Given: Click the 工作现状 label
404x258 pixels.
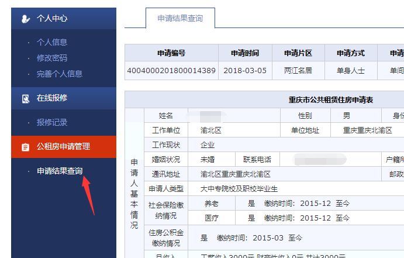Looking at the screenshot, I should [166, 145].
